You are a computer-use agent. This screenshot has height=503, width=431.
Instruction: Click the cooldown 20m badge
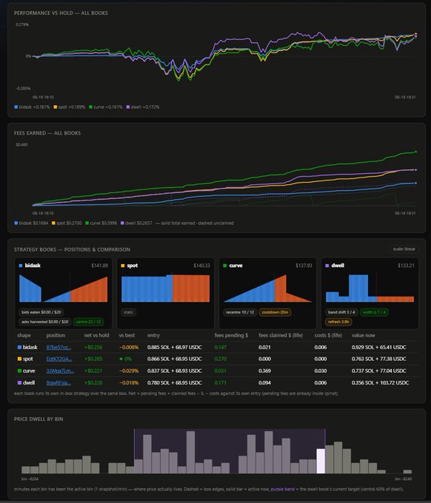point(275,312)
